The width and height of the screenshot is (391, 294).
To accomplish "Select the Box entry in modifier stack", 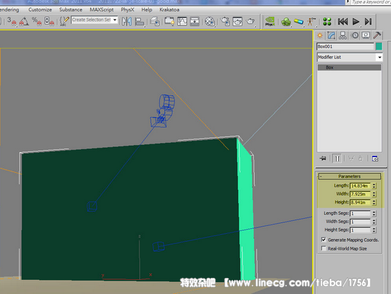I will pyautogui.click(x=349, y=67).
